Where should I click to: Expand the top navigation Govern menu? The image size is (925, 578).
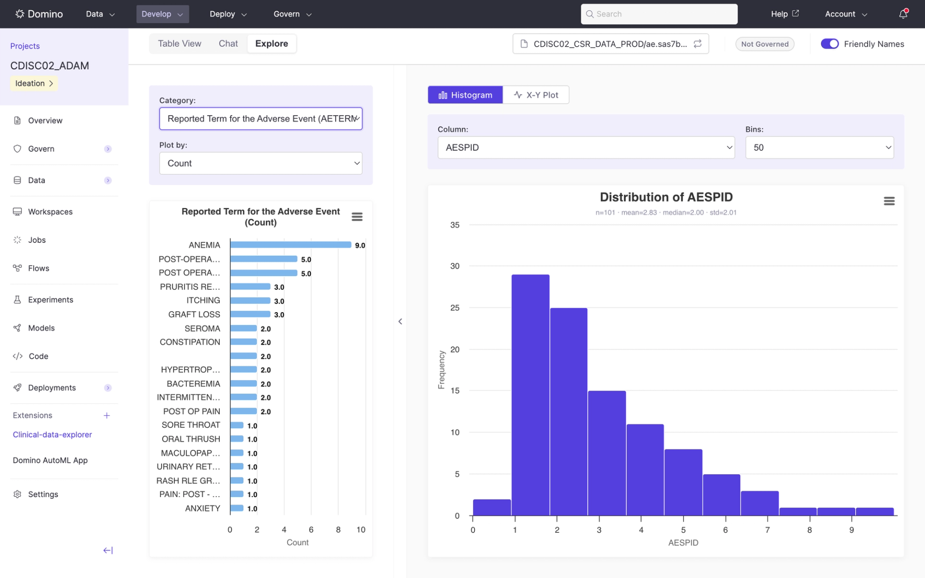click(x=292, y=14)
